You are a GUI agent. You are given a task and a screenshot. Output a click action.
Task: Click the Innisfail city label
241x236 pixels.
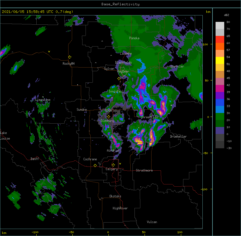point(116,91)
